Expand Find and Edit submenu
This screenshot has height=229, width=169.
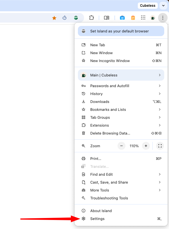coord(121,174)
